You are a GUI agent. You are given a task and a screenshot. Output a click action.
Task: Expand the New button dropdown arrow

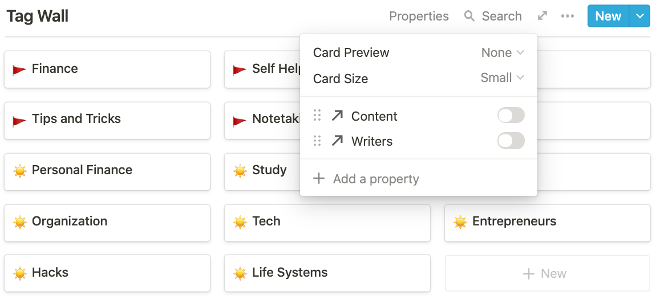point(640,16)
